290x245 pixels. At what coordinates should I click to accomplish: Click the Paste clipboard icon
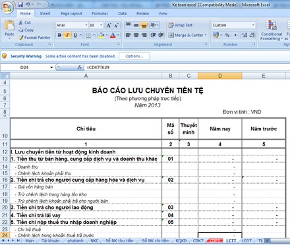pyautogui.click(x=9, y=25)
